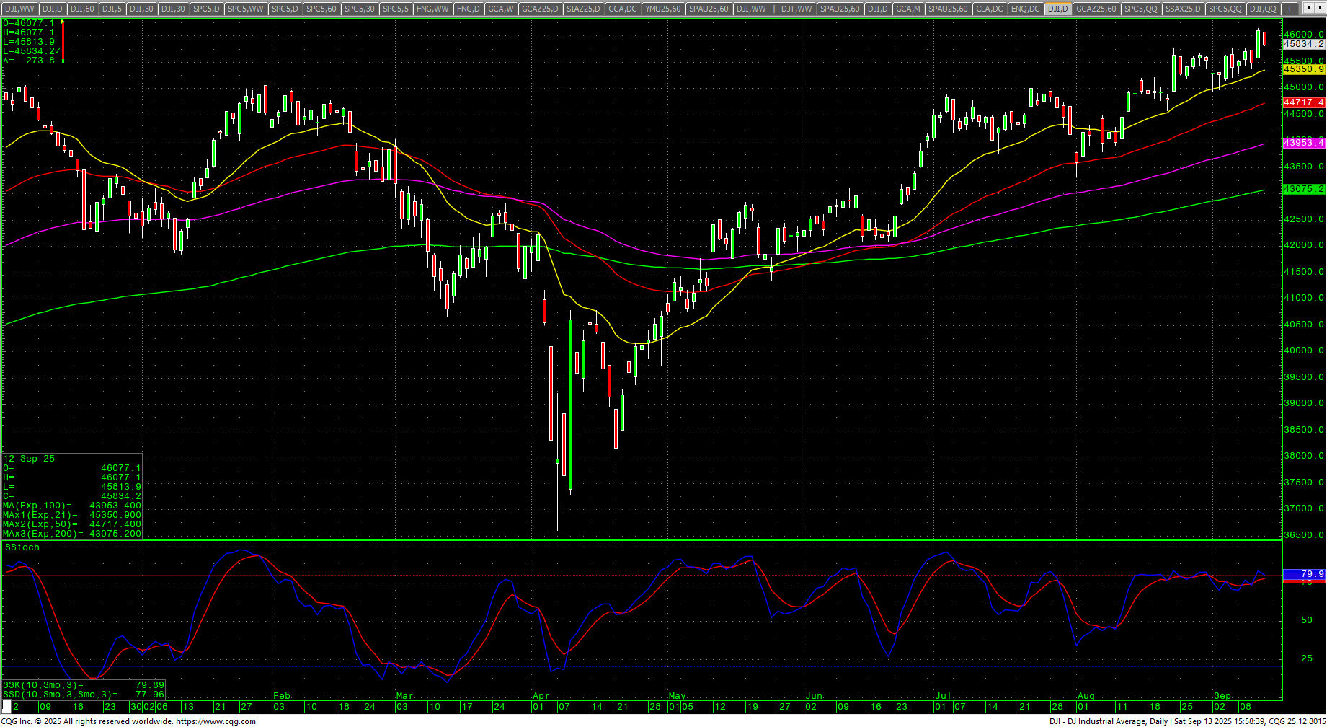Click the SStoch study label

pyautogui.click(x=22, y=547)
